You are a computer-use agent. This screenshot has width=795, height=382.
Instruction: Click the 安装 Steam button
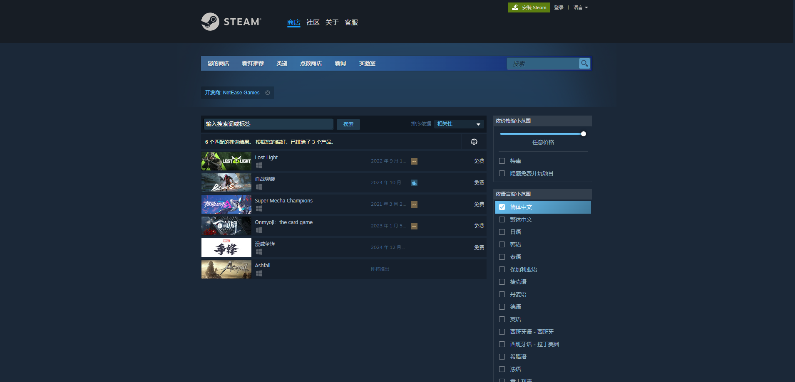pos(529,7)
